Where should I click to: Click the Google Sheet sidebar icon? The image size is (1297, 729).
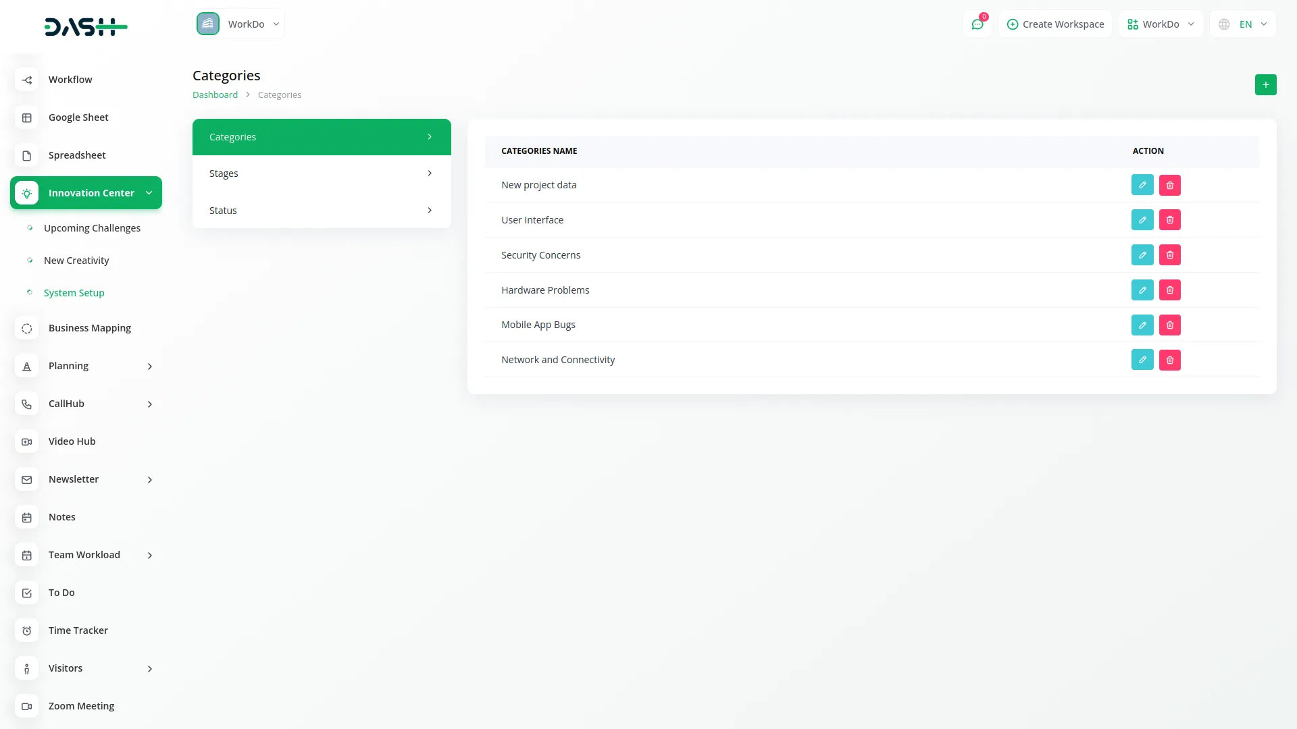pos(27,117)
